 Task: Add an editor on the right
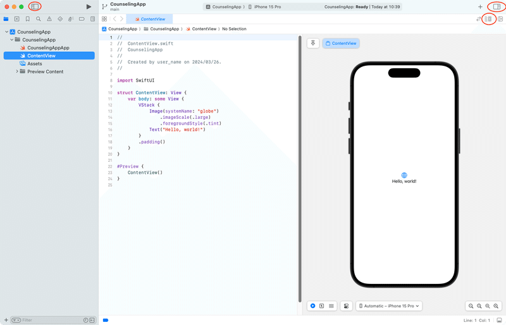pyautogui.click(x=500, y=19)
